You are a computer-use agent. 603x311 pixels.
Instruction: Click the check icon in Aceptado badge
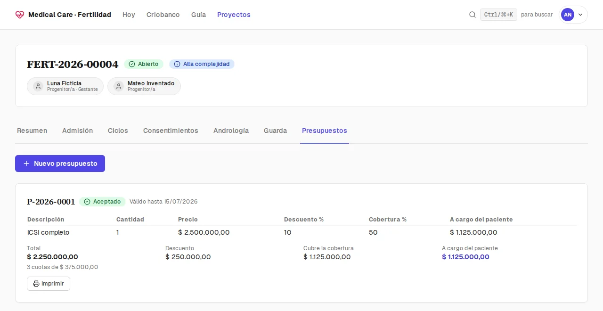[87, 202]
